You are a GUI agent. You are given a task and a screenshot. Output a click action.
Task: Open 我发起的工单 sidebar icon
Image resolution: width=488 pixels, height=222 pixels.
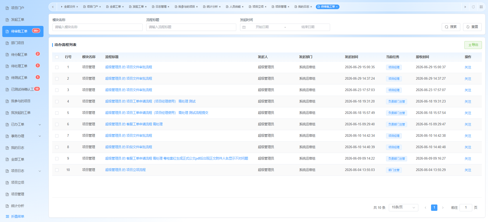pos(7,113)
